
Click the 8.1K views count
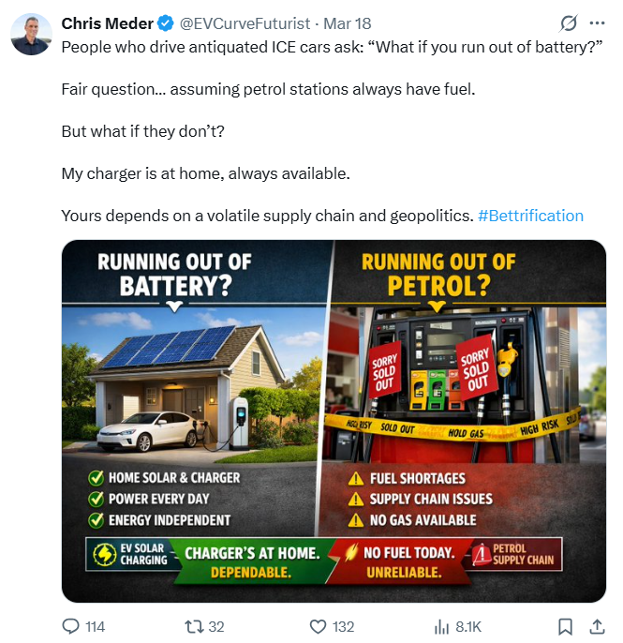pyautogui.click(x=468, y=626)
